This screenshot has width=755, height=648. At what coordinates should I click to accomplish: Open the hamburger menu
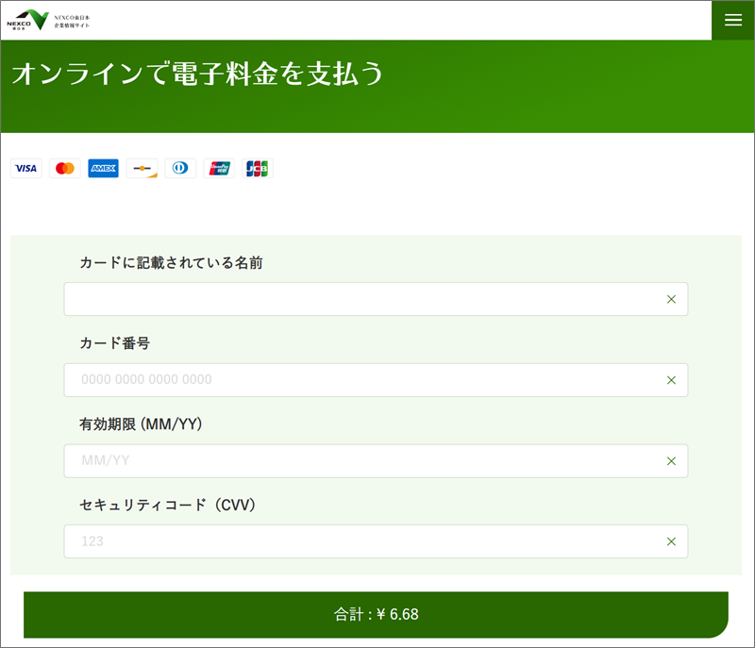pyautogui.click(x=732, y=20)
